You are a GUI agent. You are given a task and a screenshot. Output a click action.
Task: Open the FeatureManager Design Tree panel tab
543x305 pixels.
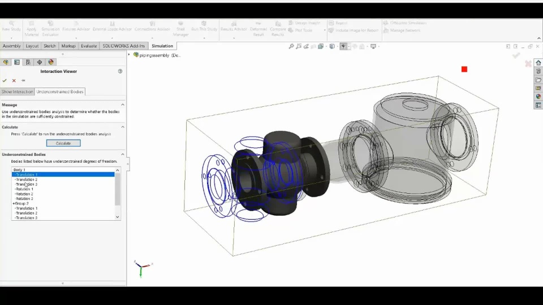(x=6, y=62)
